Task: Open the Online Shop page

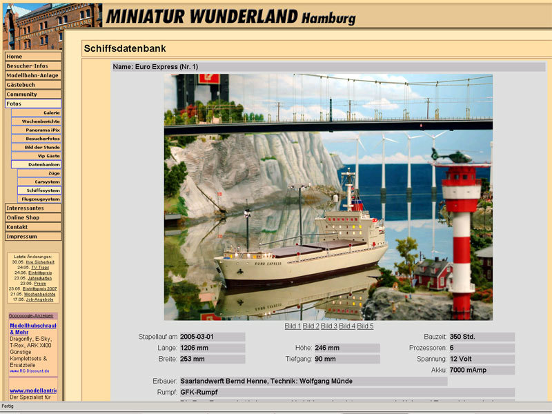Action: [33, 217]
